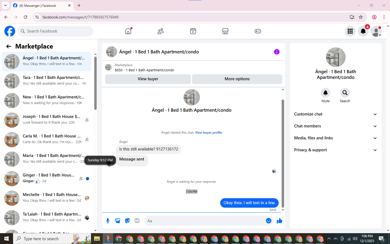Click the Windows taskbar search box

52,239
